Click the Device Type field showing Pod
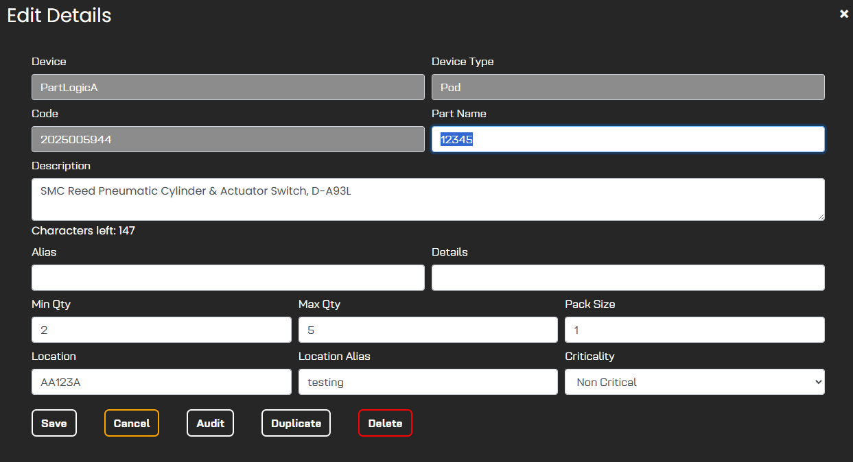Viewport: 853px width, 462px height. 628,87
